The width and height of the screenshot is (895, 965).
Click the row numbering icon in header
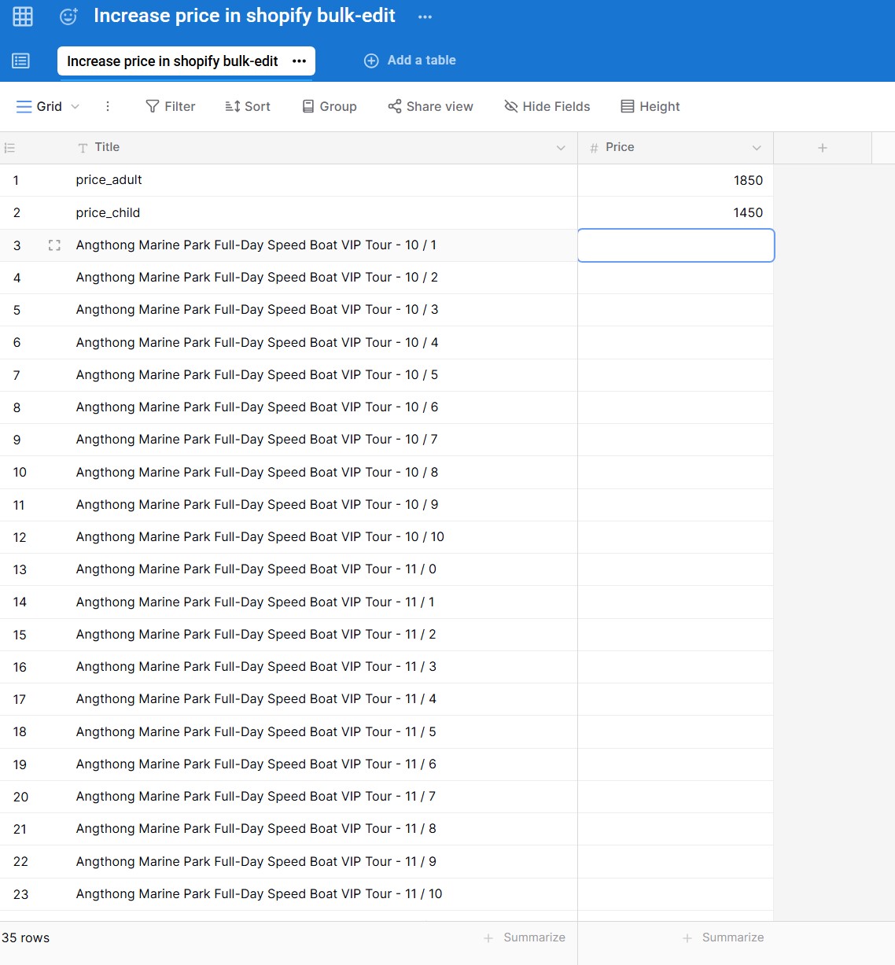coord(9,148)
